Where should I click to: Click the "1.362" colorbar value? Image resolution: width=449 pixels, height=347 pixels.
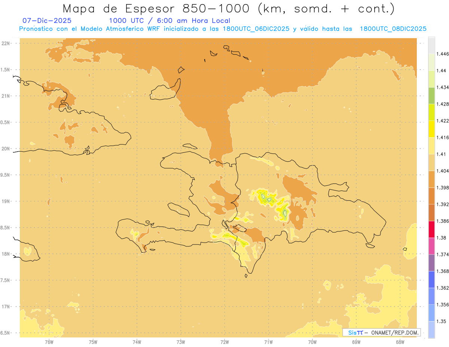pos(443,288)
